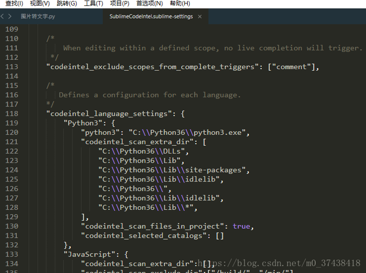Switch to the 图片转文字.py tab
The image size is (366, 273).
38,16
